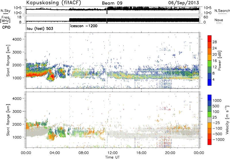The width and height of the screenshot is (230, 159).
Task: Click the '3000' tick of the velocity panel
Action: [x=17, y=111]
